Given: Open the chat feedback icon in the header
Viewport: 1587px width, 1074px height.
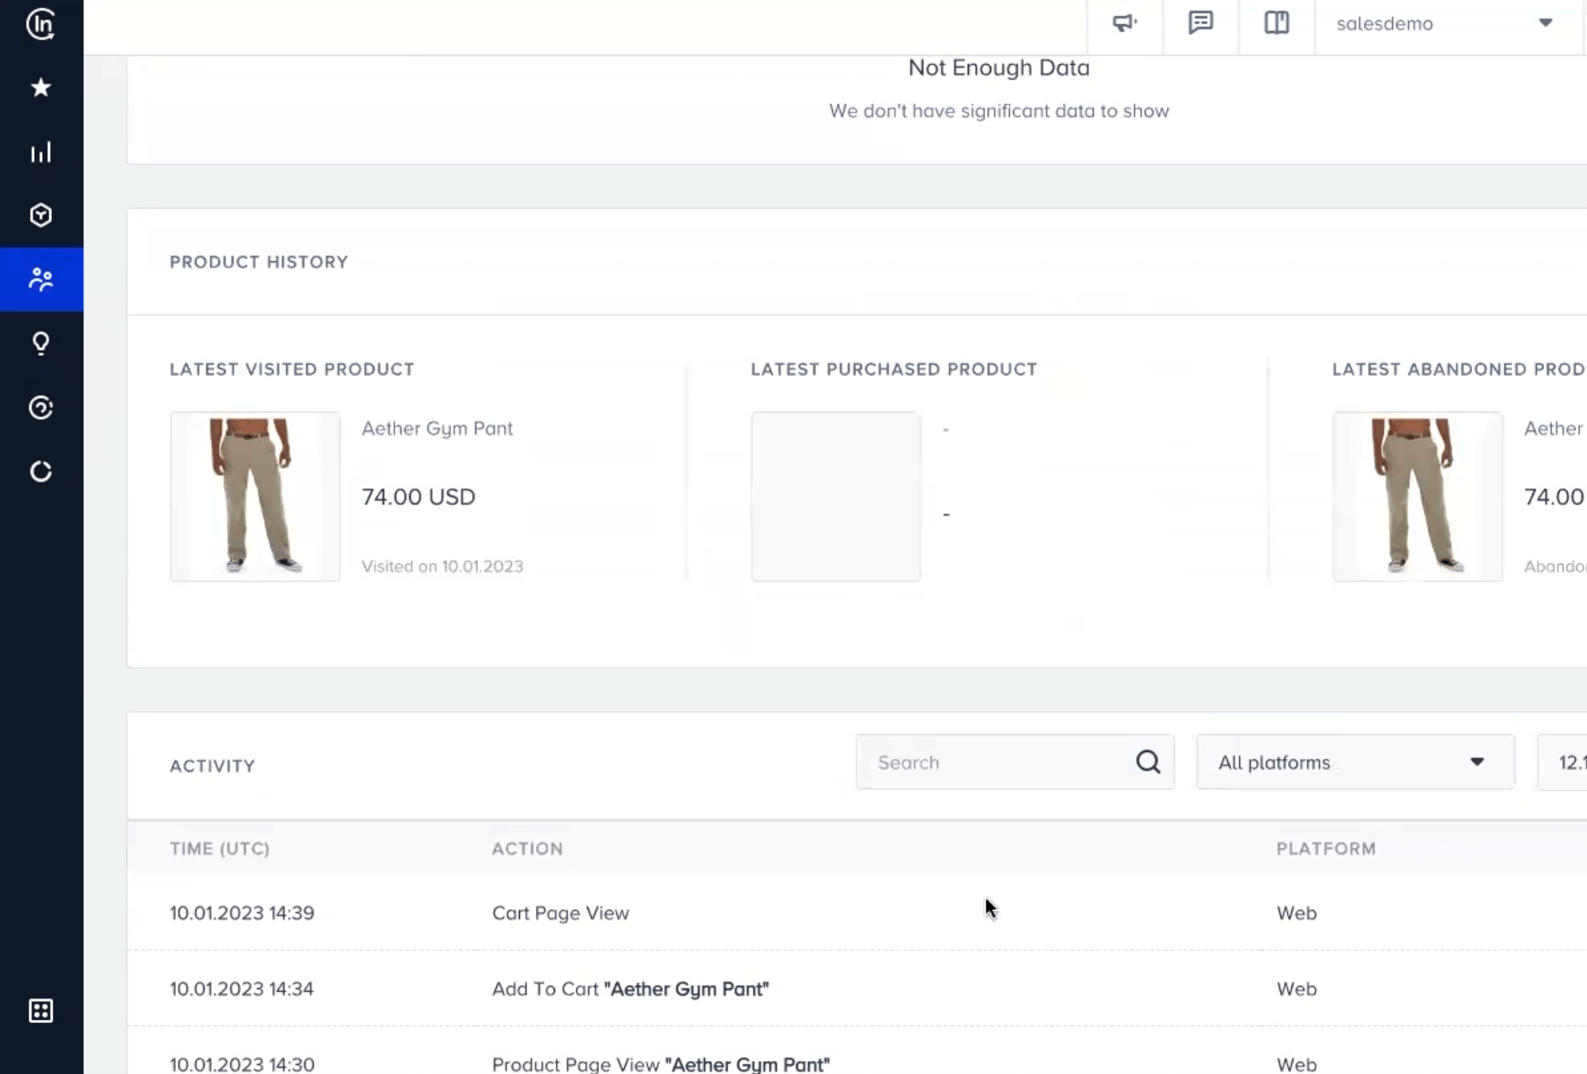Looking at the screenshot, I should point(1200,24).
